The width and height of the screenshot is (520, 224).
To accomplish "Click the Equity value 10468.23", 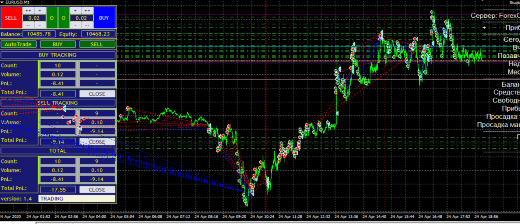I will (98, 34).
